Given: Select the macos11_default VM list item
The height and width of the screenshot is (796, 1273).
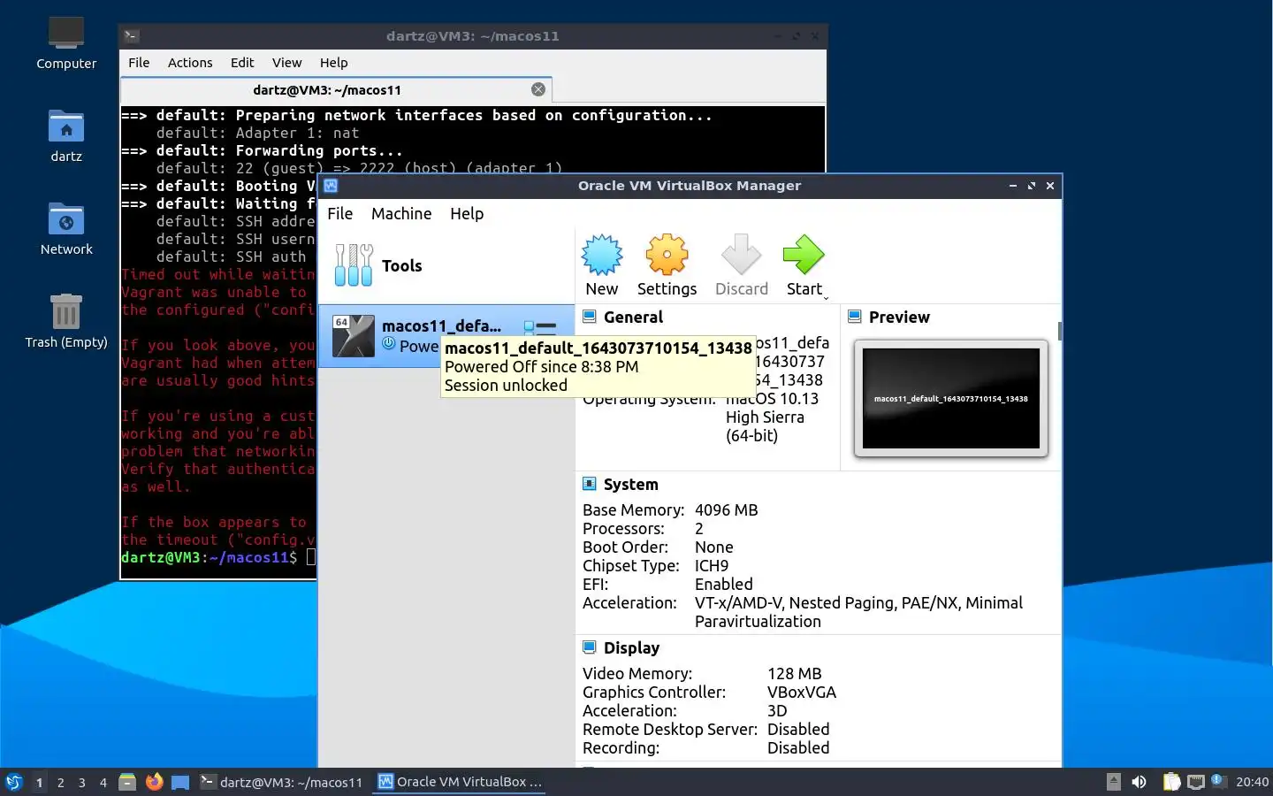Looking at the screenshot, I should pyautogui.click(x=446, y=336).
